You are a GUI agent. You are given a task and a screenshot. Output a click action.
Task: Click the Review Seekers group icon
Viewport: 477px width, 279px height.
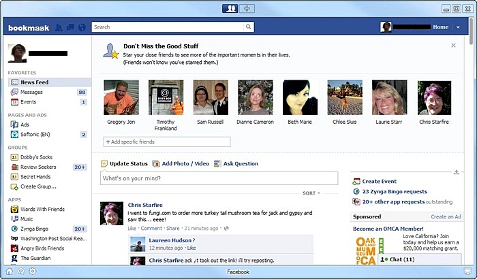14,167
